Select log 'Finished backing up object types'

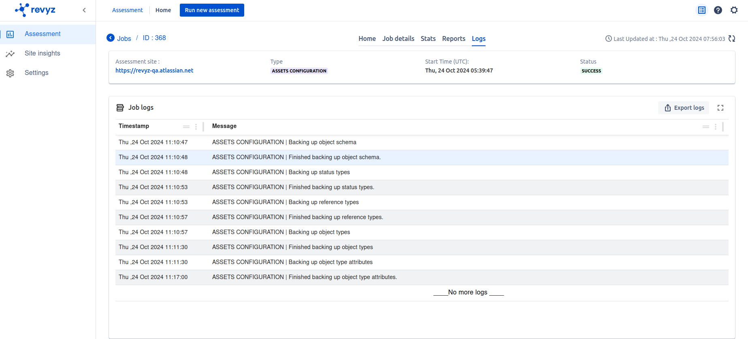click(x=422, y=247)
